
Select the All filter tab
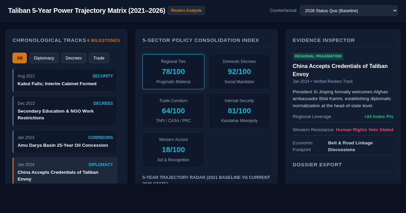tap(20, 58)
